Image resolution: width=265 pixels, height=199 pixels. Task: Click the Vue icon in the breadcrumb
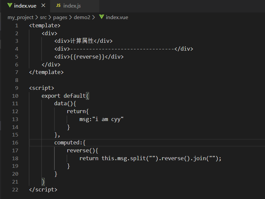(101, 17)
